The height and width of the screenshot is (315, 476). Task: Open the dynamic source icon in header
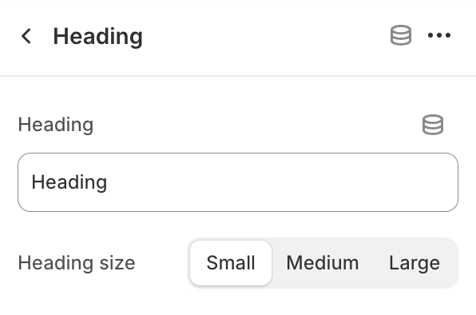click(401, 35)
